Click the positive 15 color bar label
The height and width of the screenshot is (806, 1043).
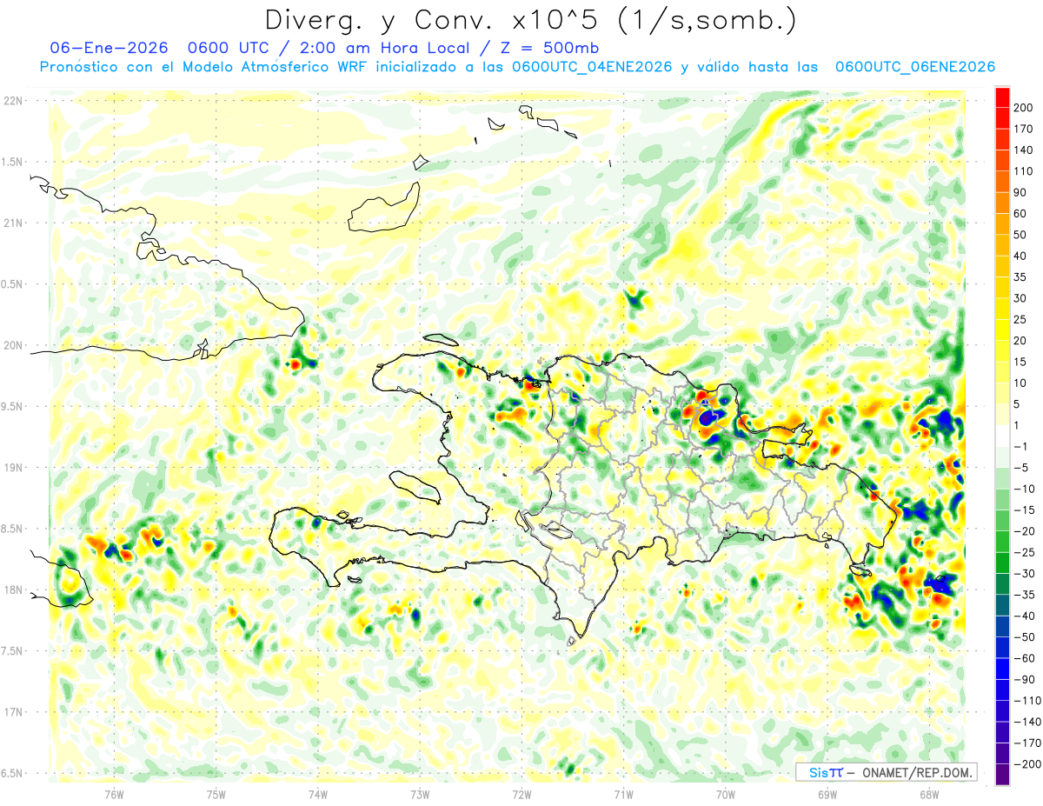pos(1020,362)
